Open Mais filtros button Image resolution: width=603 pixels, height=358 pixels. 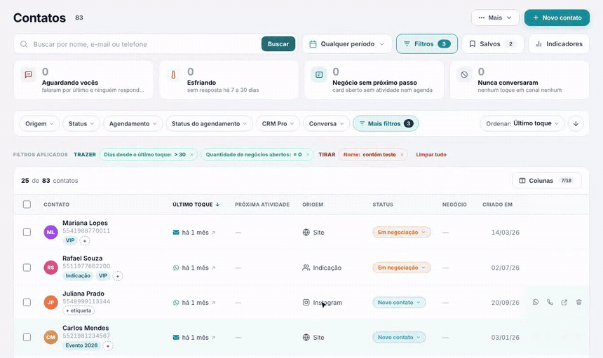click(x=386, y=124)
